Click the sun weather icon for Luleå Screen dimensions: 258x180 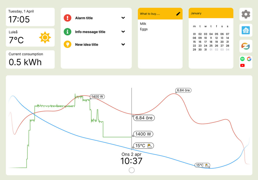pos(45,38)
